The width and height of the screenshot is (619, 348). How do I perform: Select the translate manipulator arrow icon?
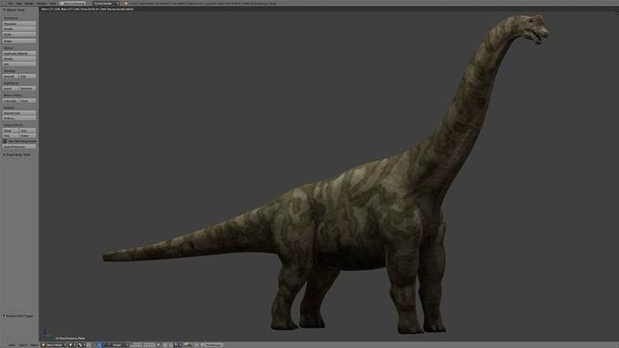100,344
